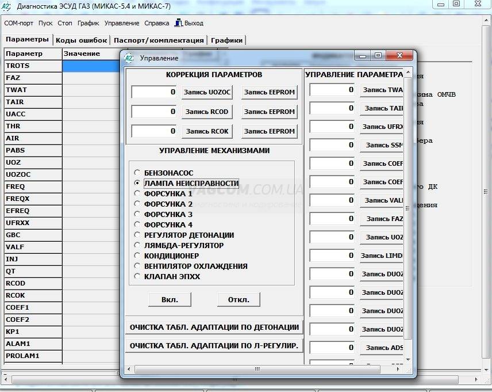Image resolution: width=492 pixels, height=392 pixels.
Task: Select ФОРСУНКА 4 mechanism option
Action: click(x=137, y=224)
